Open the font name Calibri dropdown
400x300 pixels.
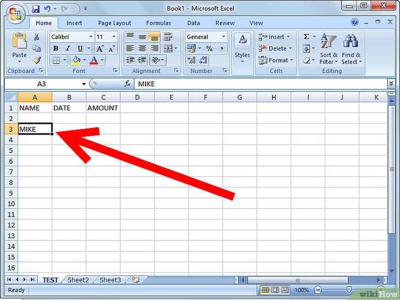(91, 37)
